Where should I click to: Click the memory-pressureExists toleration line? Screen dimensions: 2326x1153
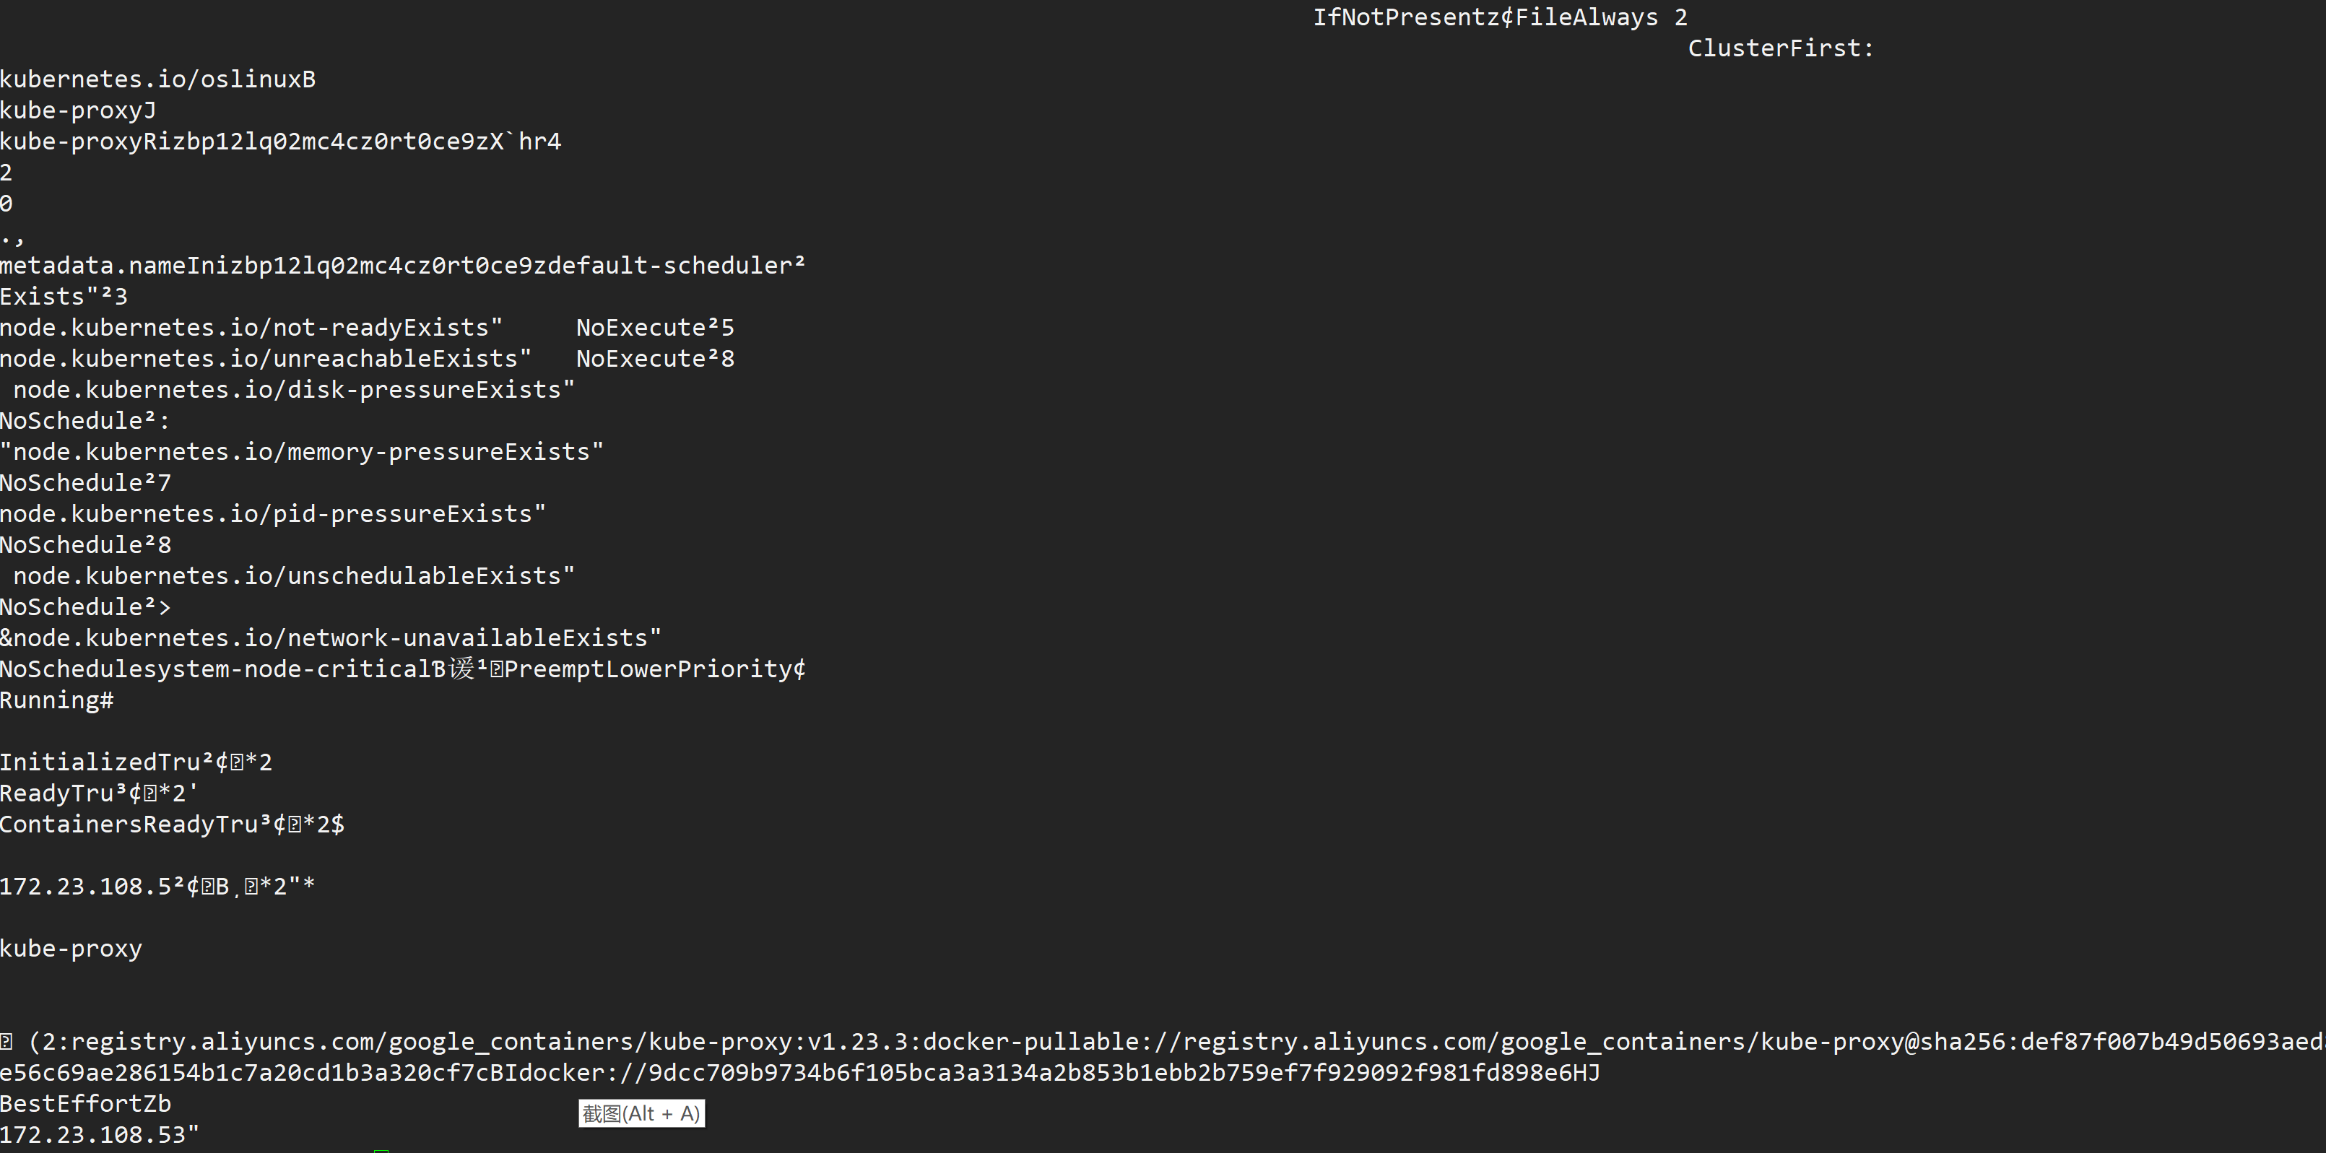tap(302, 451)
